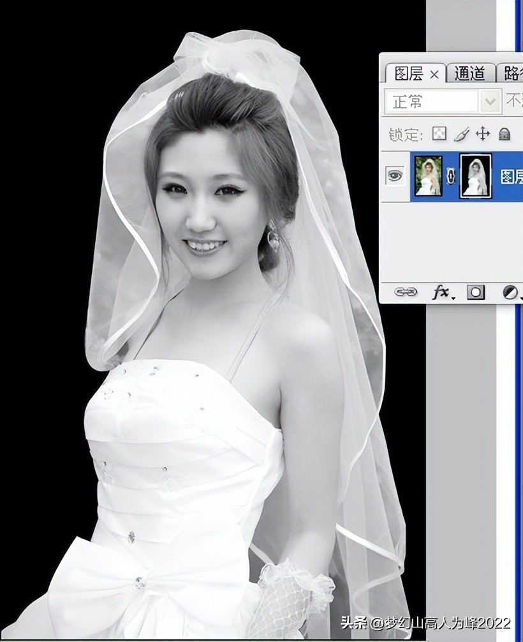Switch to the 通道 channels tab

pos(469,72)
